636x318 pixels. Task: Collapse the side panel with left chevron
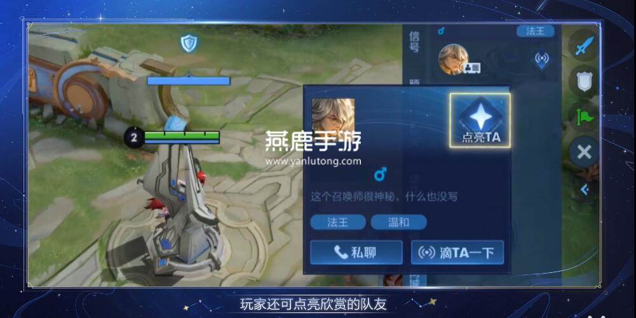coord(585,189)
